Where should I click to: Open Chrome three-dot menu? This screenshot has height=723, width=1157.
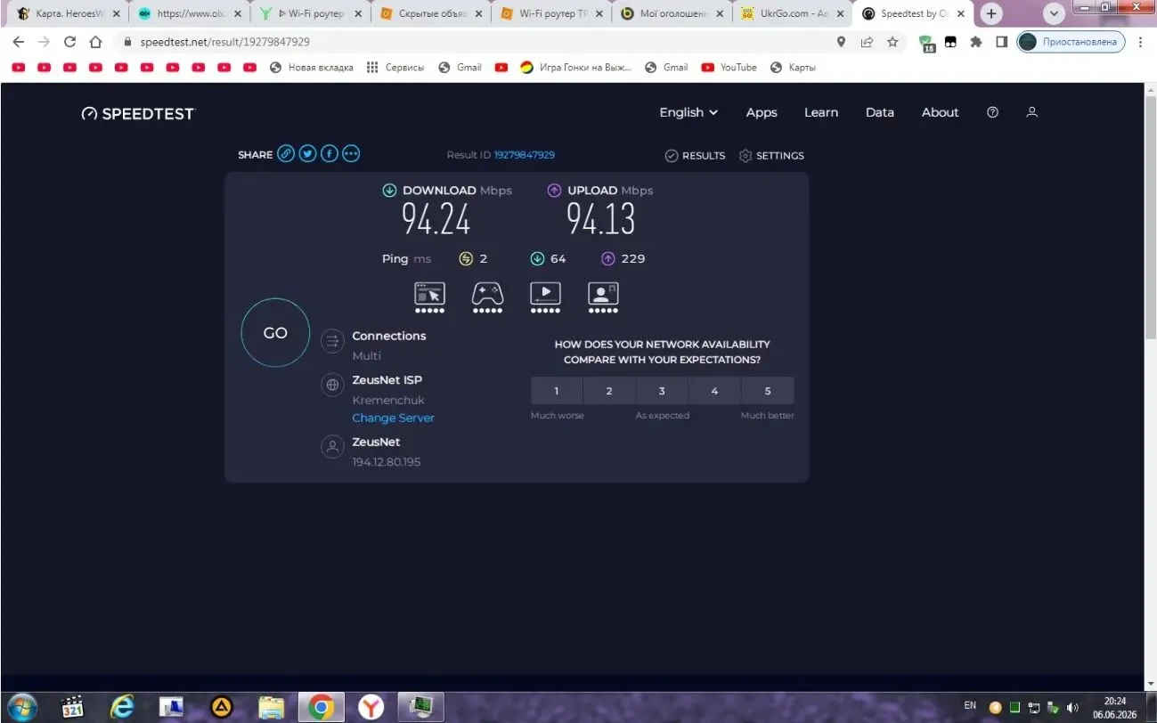[1141, 42]
